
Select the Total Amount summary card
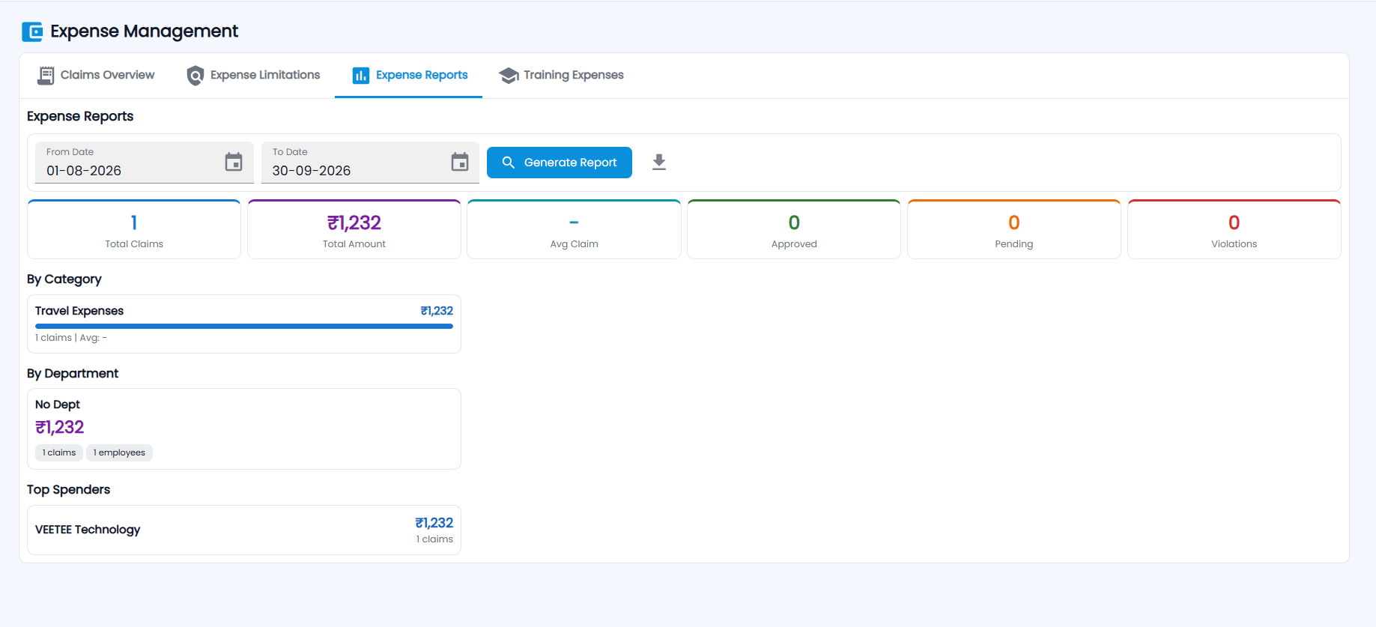point(354,229)
